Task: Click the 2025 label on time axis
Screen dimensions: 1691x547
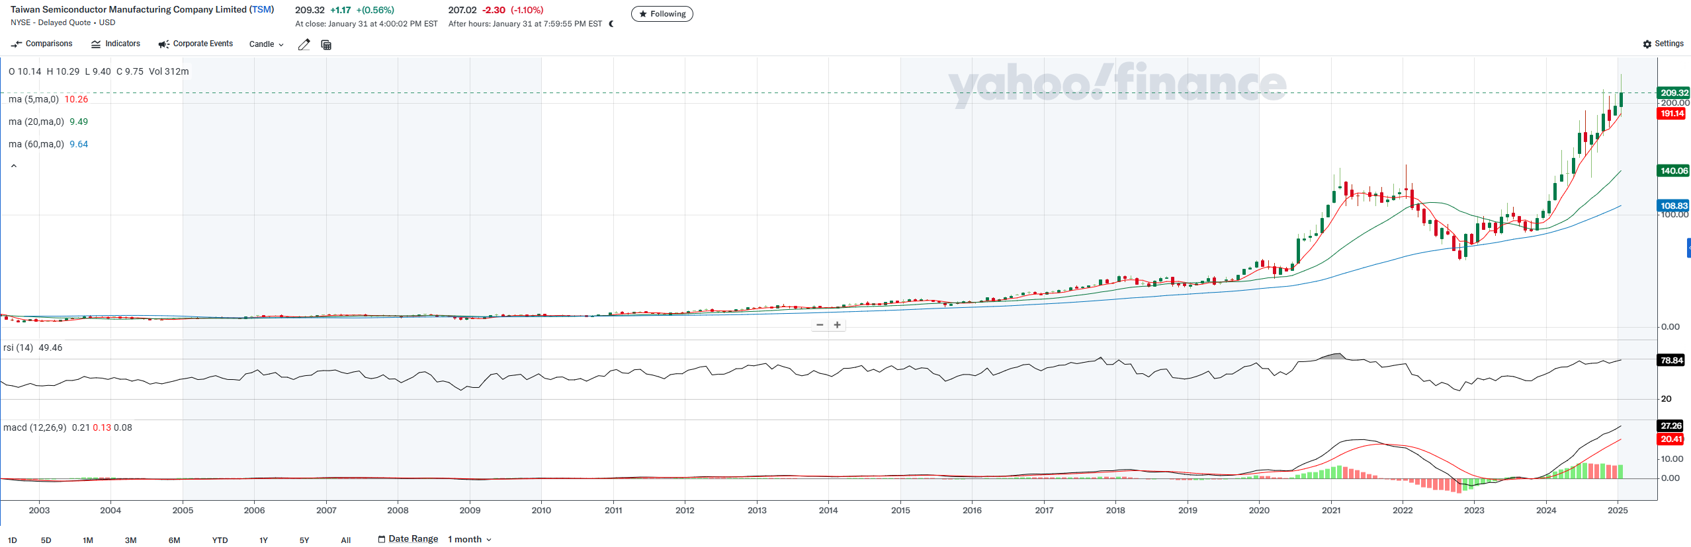Action: pos(1618,510)
